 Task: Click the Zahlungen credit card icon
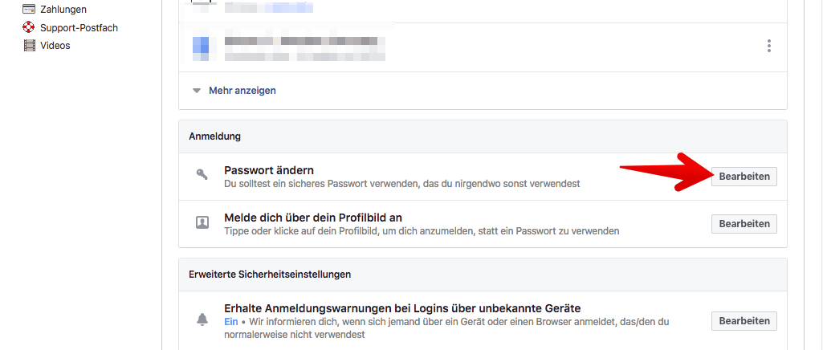coord(29,9)
